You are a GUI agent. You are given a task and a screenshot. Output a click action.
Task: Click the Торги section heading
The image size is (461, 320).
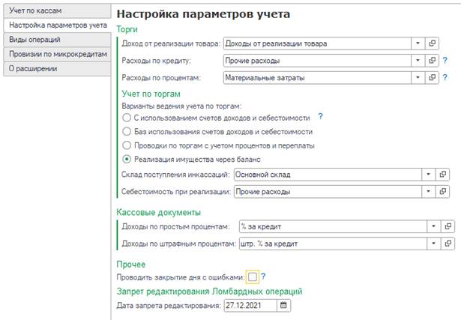(x=127, y=29)
